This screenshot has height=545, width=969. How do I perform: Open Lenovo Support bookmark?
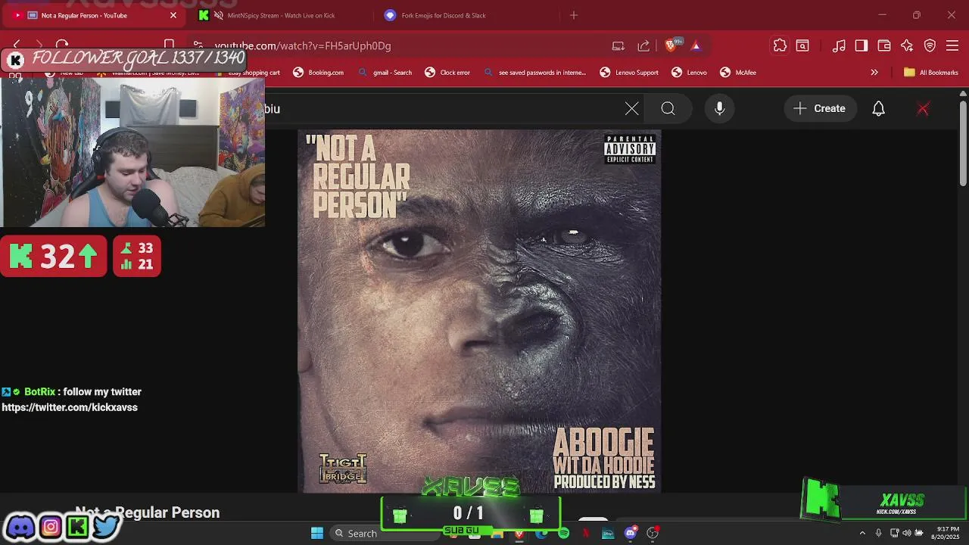coord(629,73)
